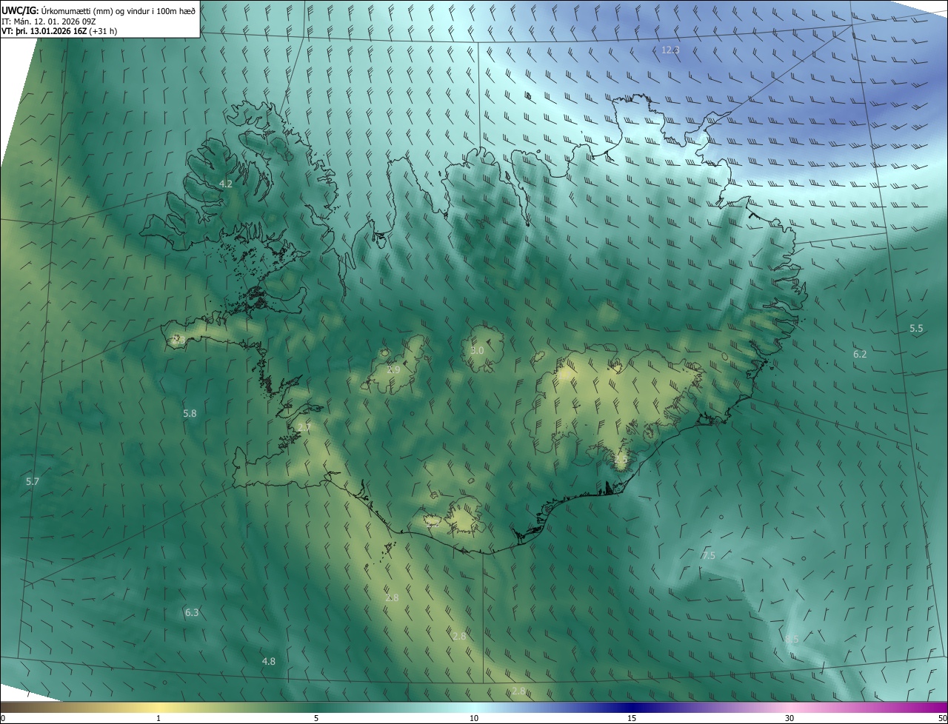Click the 2.7 value label
Viewport: 948px width, 724px height.
point(304,428)
